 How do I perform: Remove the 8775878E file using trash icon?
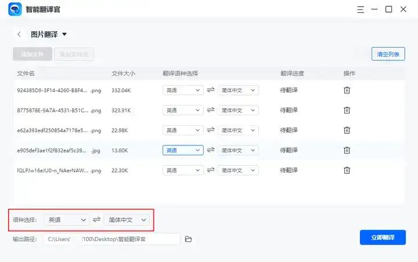click(347, 110)
